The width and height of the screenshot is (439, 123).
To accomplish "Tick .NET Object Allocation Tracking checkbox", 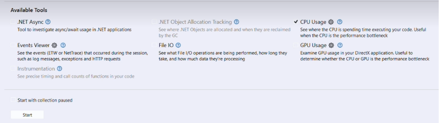I will coord(155,22).
